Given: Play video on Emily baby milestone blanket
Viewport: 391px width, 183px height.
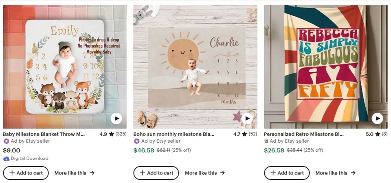Looking at the screenshot, I should 116,119.
